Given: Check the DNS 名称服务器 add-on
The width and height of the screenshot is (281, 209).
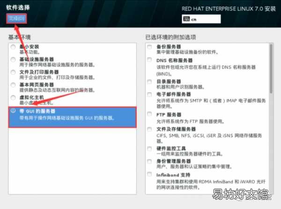Looking at the screenshot, I should (x=149, y=59).
